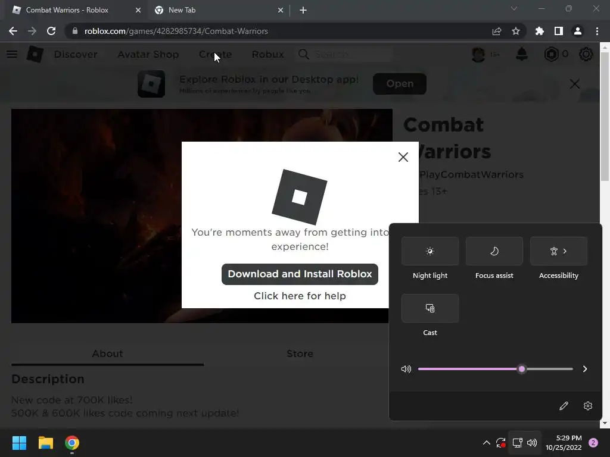View site lock information icon
This screenshot has height=457, width=610.
tap(75, 31)
